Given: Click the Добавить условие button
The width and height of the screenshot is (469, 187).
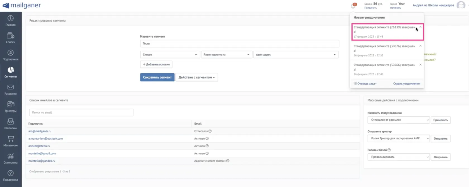Looking at the screenshot, I should click(156, 64).
